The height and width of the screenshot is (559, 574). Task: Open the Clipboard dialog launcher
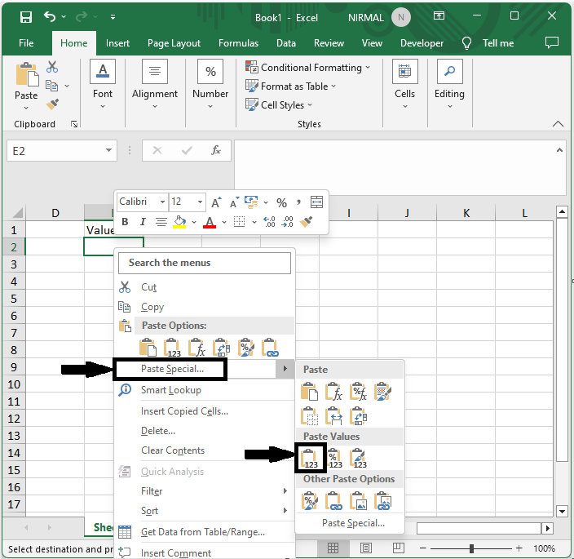coord(74,124)
